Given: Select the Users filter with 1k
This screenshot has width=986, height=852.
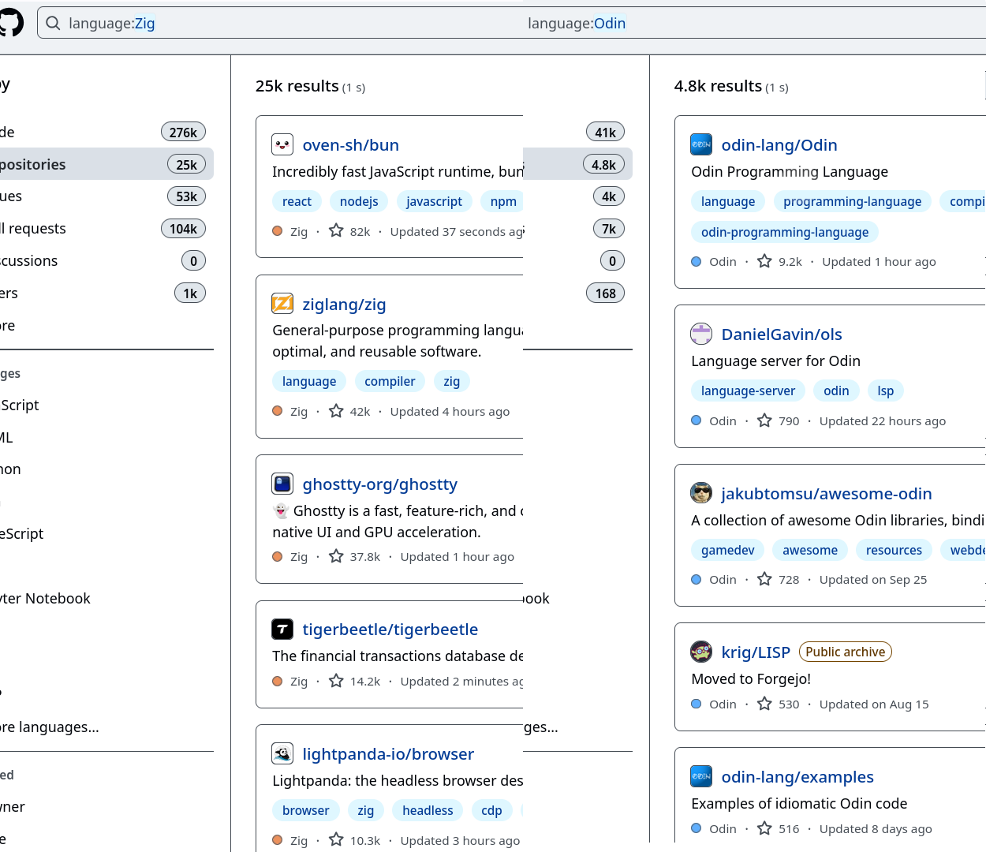Looking at the screenshot, I should [x=106, y=293].
